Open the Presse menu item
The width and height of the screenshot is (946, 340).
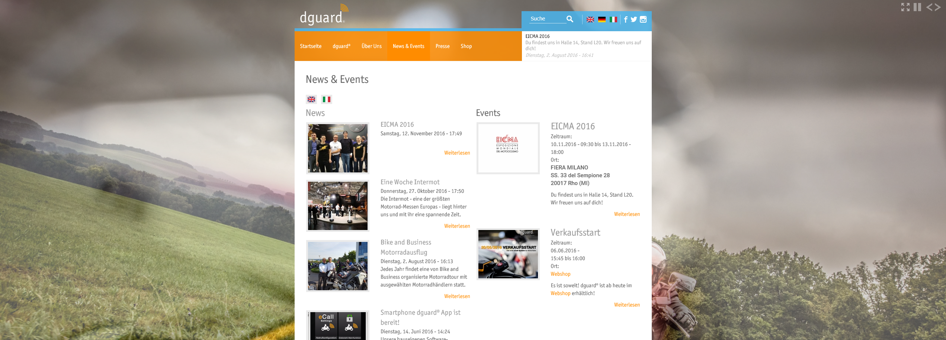pyautogui.click(x=443, y=46)
